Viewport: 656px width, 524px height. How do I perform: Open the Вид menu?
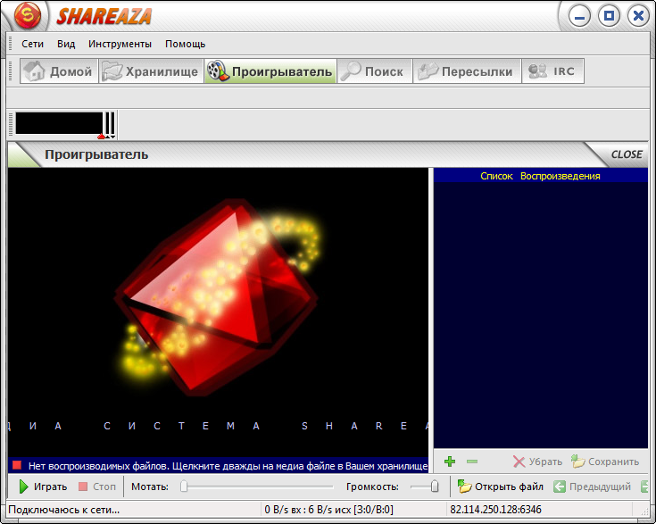(x=66, y=44)
